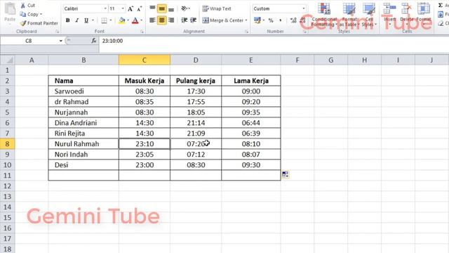The width and height of the screenshot is (449, 253).
Task: Click the Paste clipboard icon
Action: pos(10,9)
